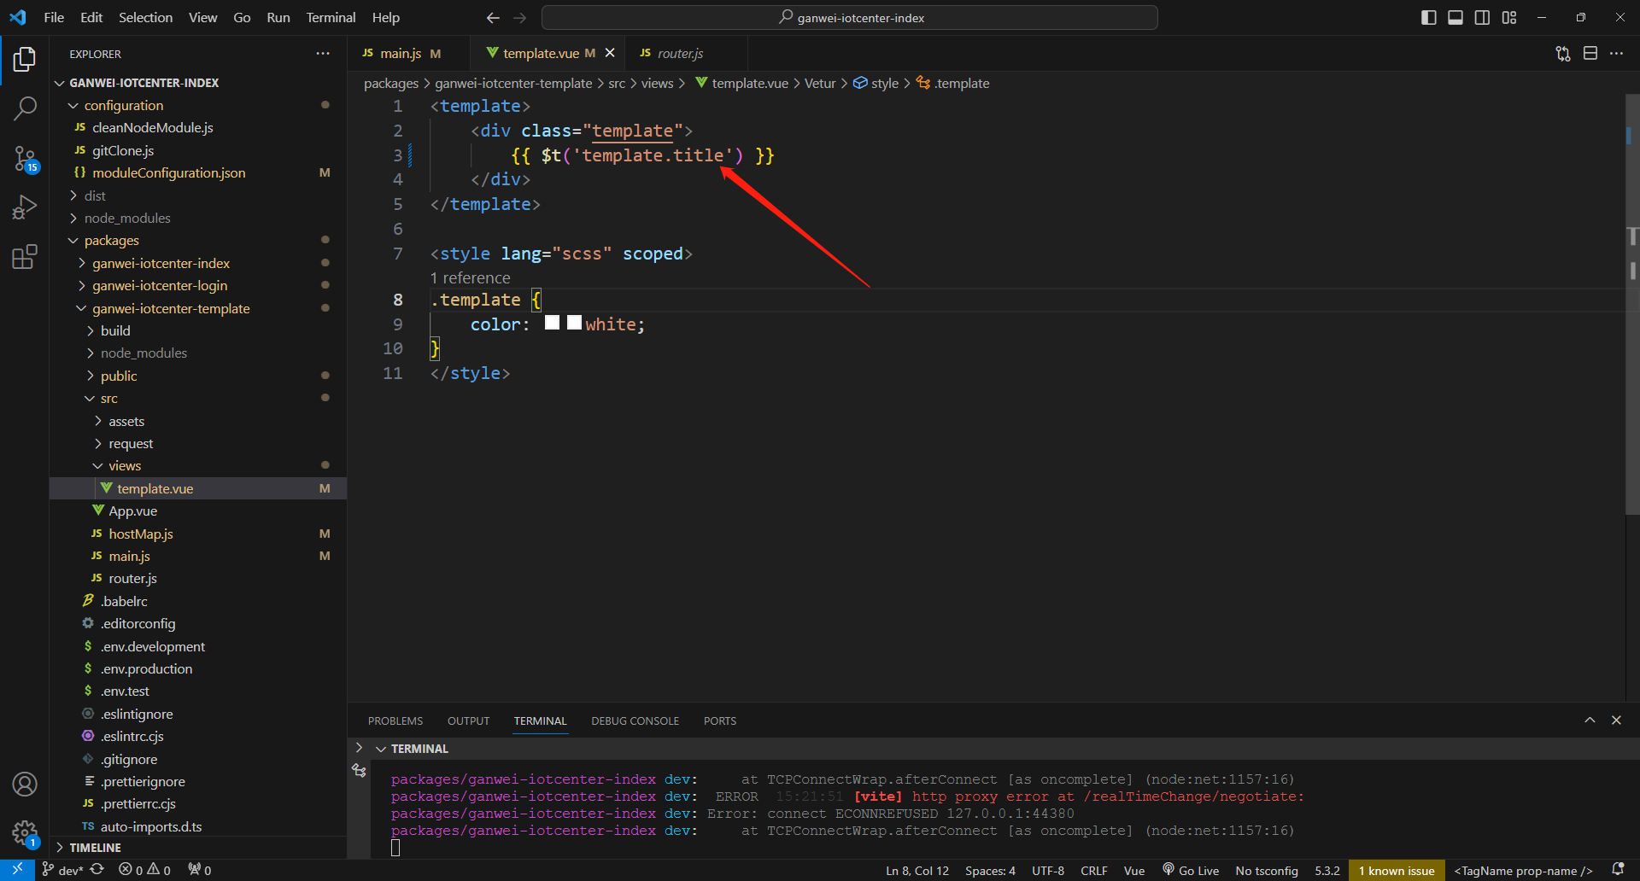Viewport: 1640px width, 881px height.
Task: Click the command center search box
Action: tap(850, 18)
